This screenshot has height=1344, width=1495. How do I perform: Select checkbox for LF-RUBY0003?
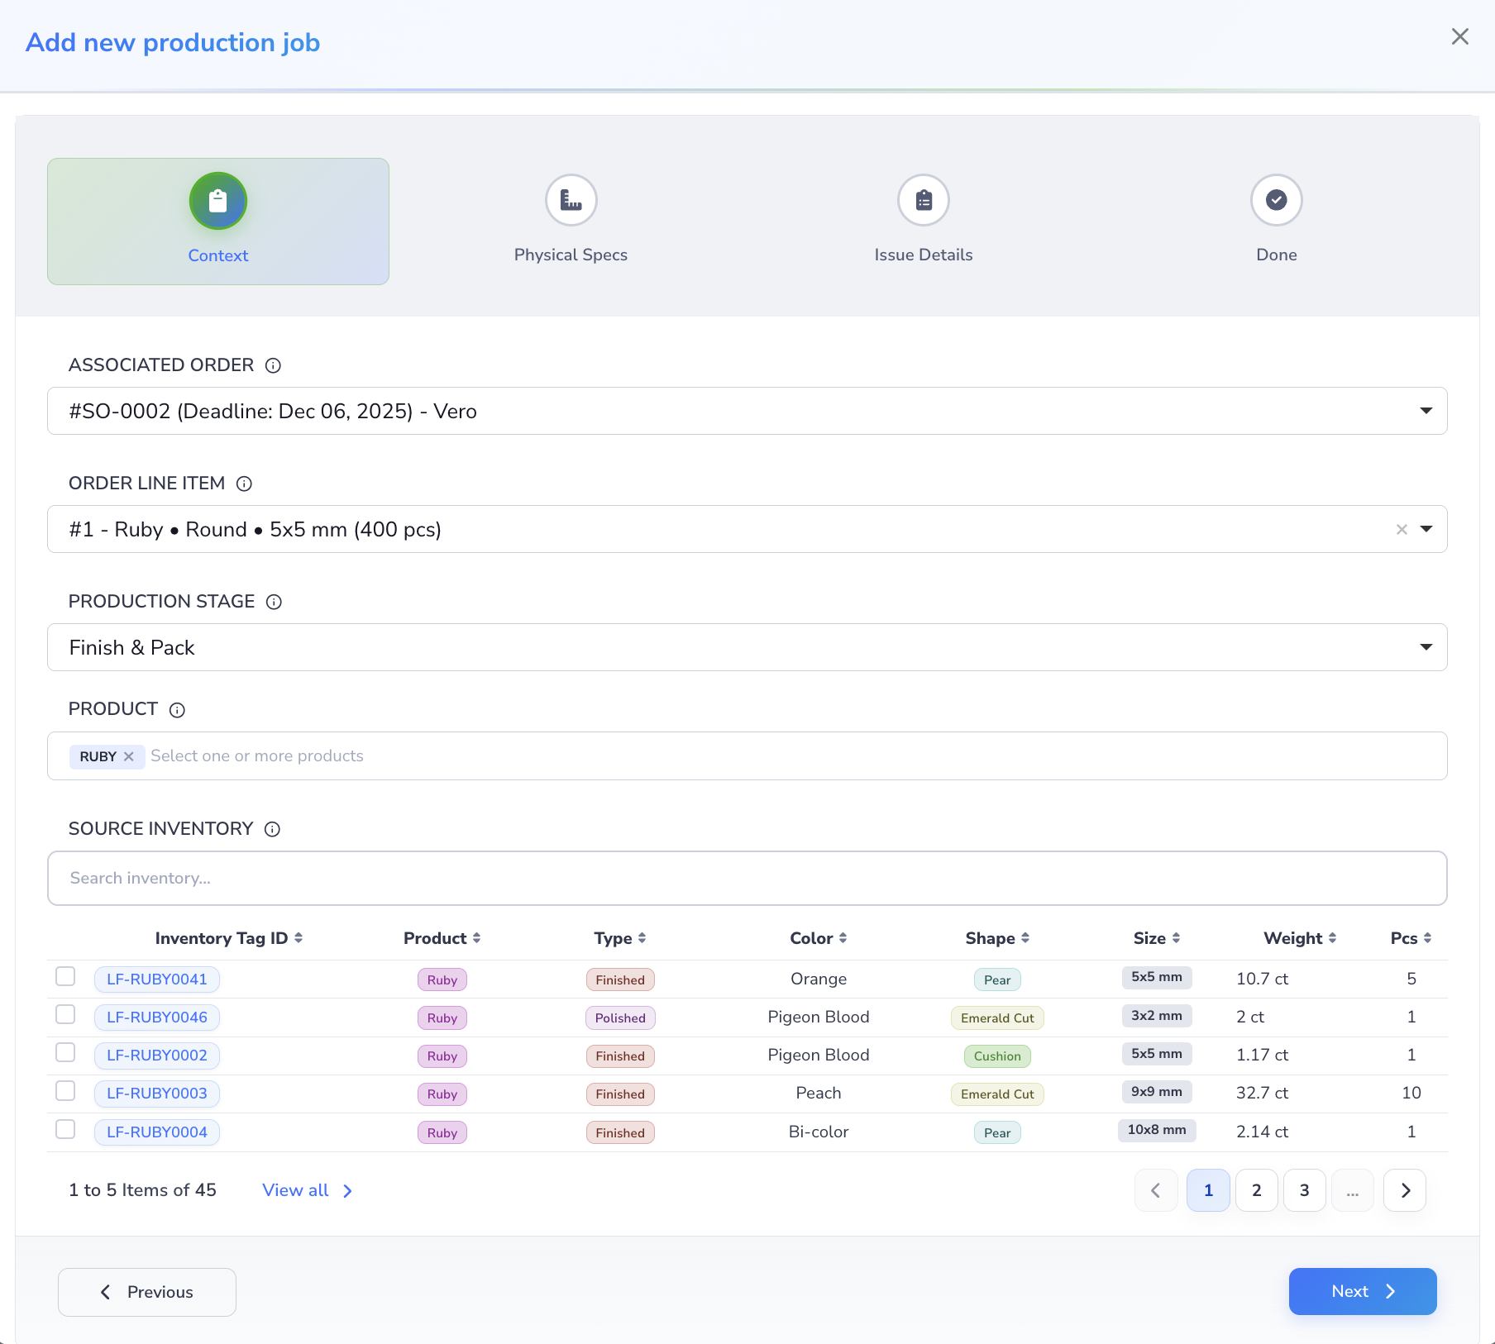pos(65,1091)
